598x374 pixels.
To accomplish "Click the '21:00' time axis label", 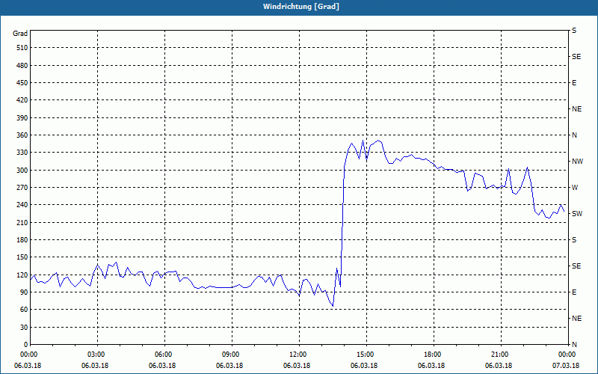I will 500,355.
